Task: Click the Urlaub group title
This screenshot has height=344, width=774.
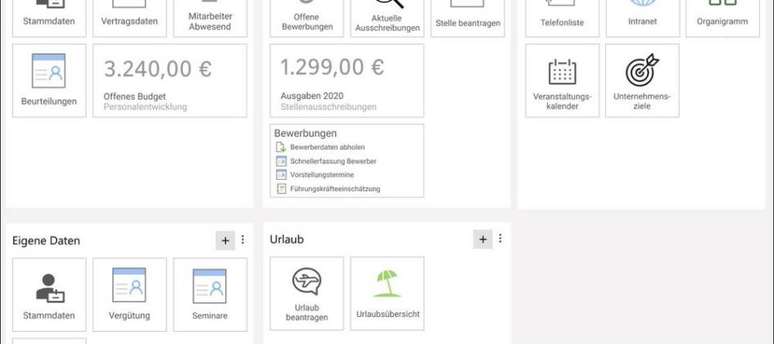Action: (287, 239)
